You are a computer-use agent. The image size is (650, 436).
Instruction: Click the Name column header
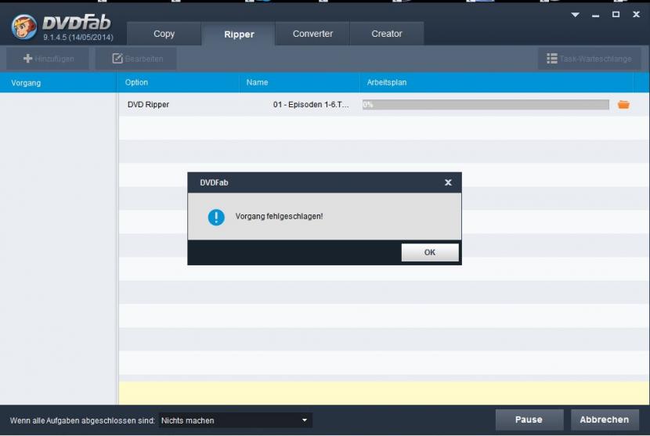(299, 82)
